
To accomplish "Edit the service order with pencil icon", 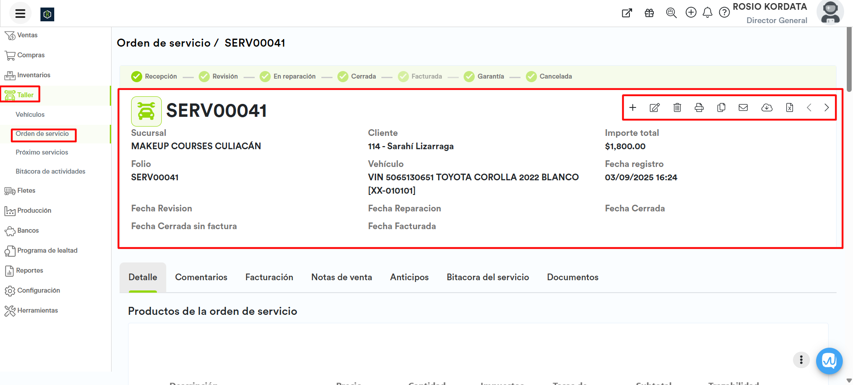I will click(654, 107).
